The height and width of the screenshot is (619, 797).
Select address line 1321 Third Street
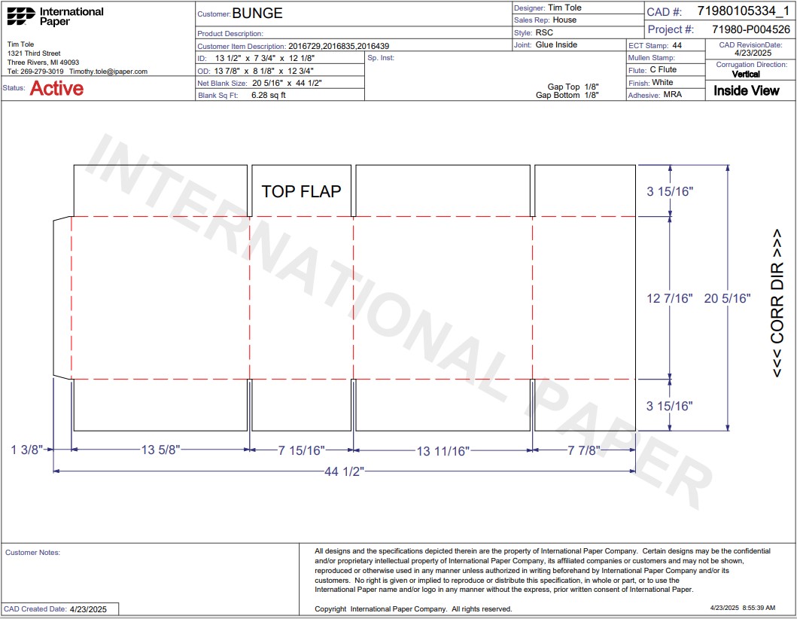click(x=34, y=53)
